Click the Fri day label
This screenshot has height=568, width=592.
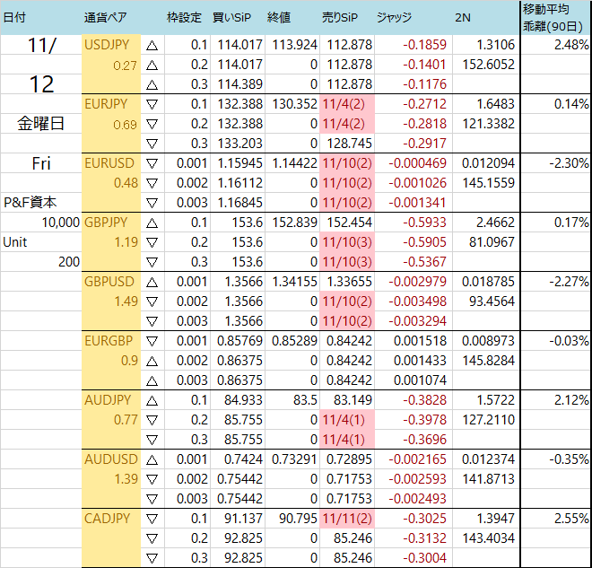(x=40, y=163)
